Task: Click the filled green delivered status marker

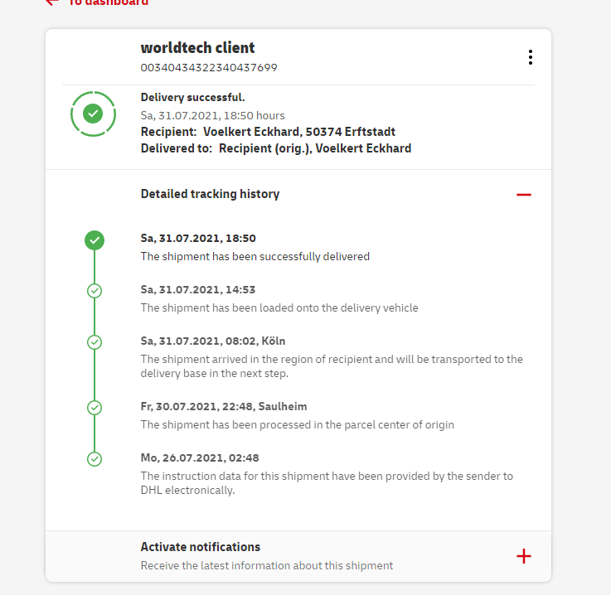Action: pyautogui.click(x=95, y=240)
